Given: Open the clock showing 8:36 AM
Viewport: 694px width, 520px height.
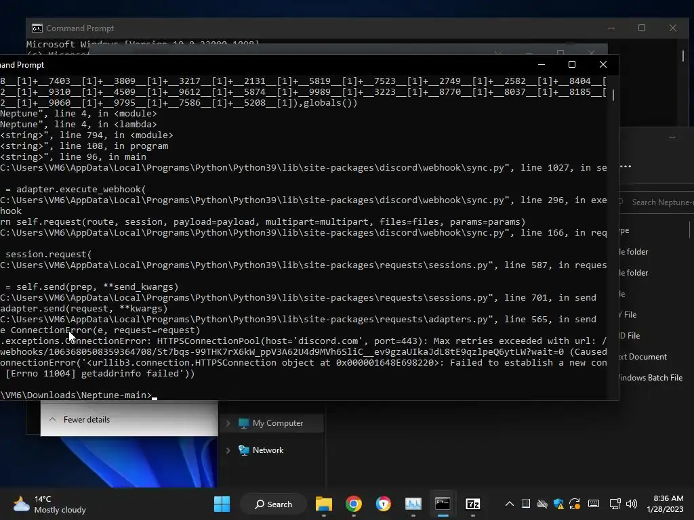Looking at the screenshot, I should [665, 504].
